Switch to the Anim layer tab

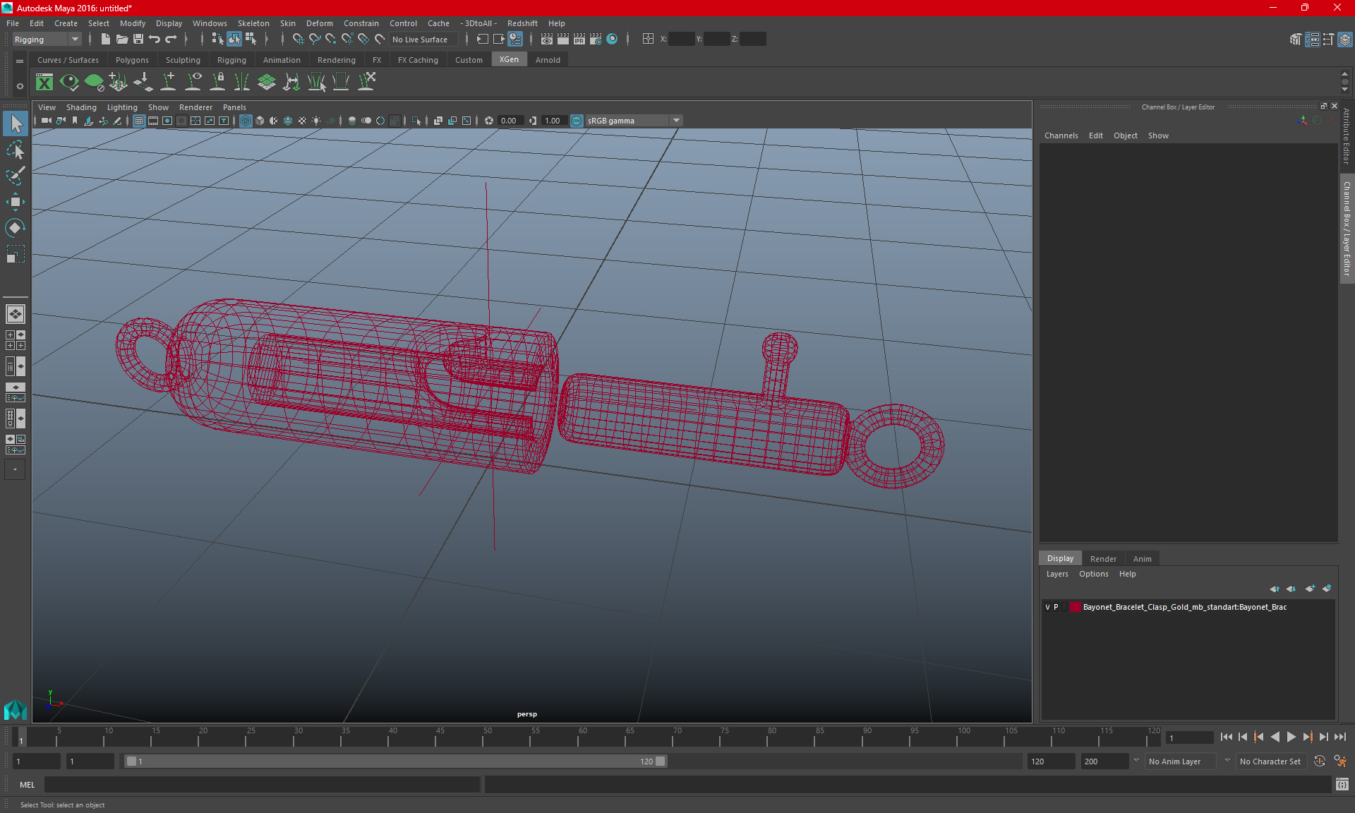(x=1142, y=559)
